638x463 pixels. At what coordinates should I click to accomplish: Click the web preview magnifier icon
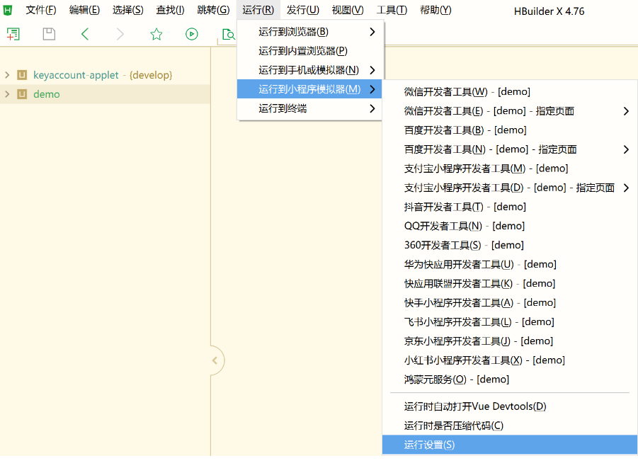(228, 33)
